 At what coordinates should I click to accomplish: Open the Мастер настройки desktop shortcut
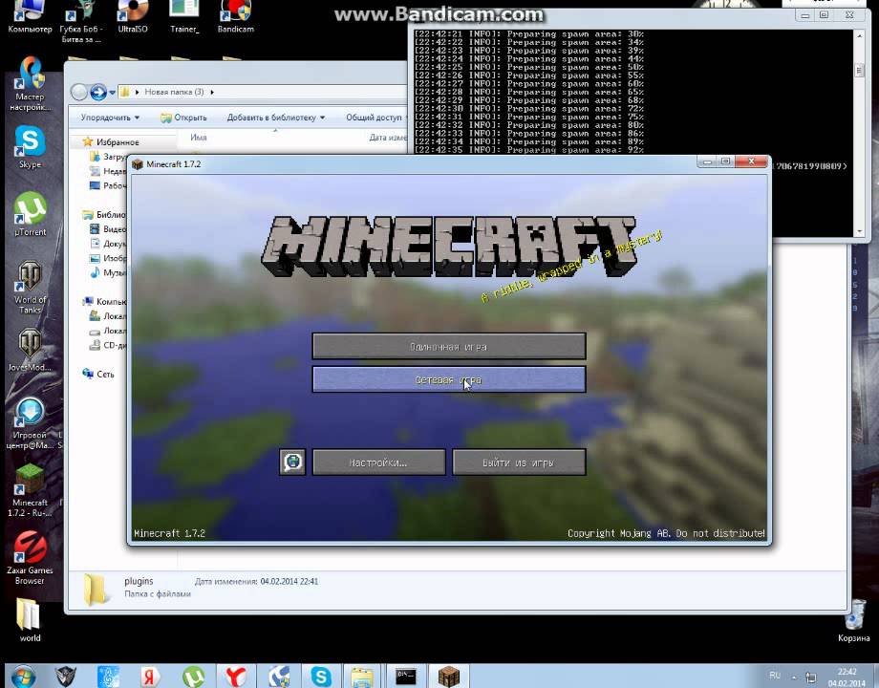31,84
